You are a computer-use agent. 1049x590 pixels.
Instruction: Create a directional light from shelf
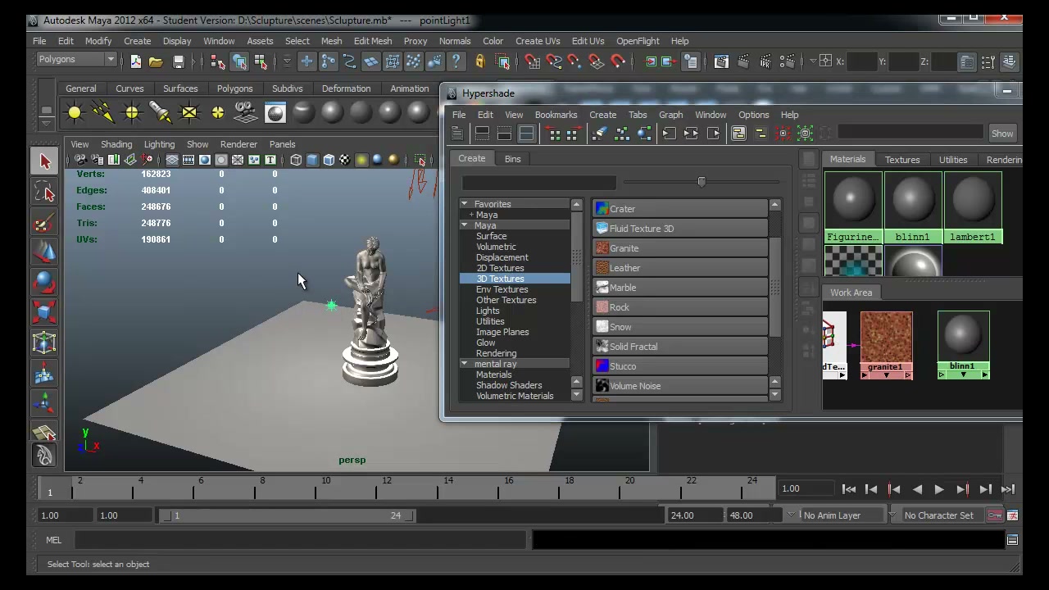(x=103, y=112)
